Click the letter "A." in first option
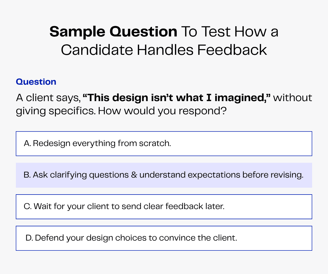The height and width of the screenshot is (274, 328). [27, 144]
